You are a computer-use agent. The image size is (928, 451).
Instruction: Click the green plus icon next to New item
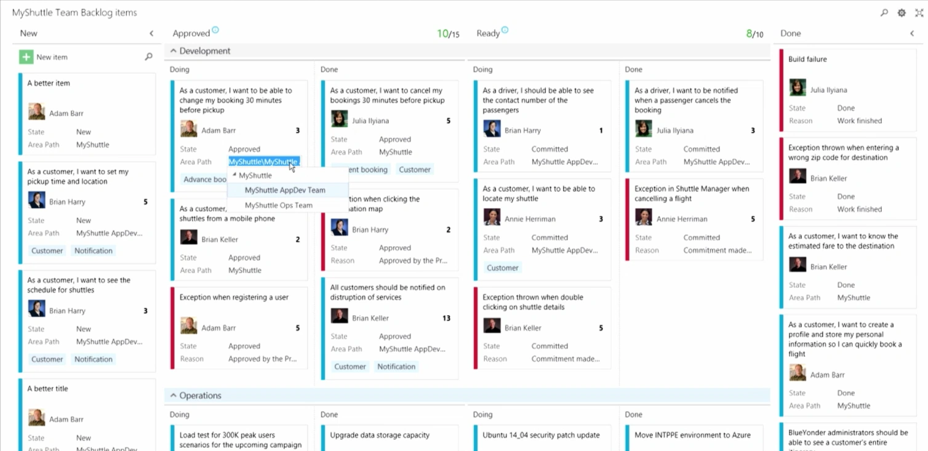point(25,57)
